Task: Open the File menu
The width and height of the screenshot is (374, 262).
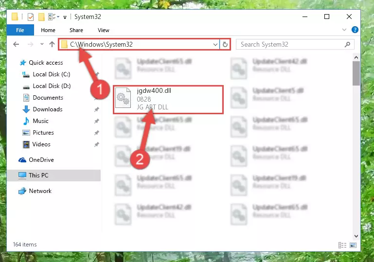Action: click(20, 30)
